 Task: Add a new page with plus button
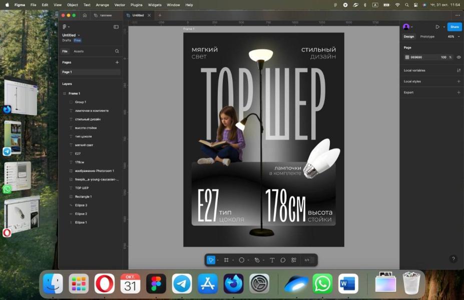117,62
